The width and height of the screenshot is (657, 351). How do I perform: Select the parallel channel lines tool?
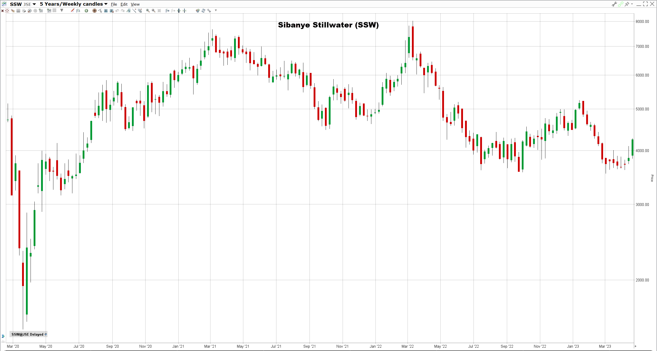[140, 11]
